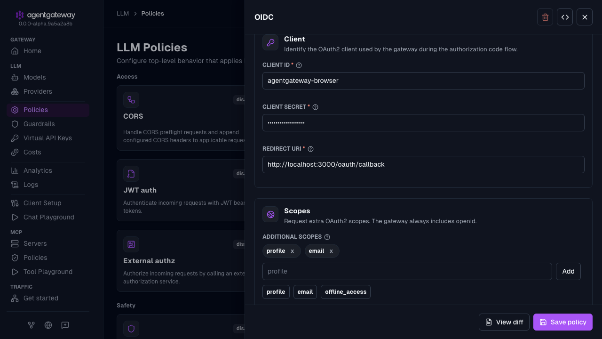
Task: Show help for Redirect URI
Action: (310, 149)
